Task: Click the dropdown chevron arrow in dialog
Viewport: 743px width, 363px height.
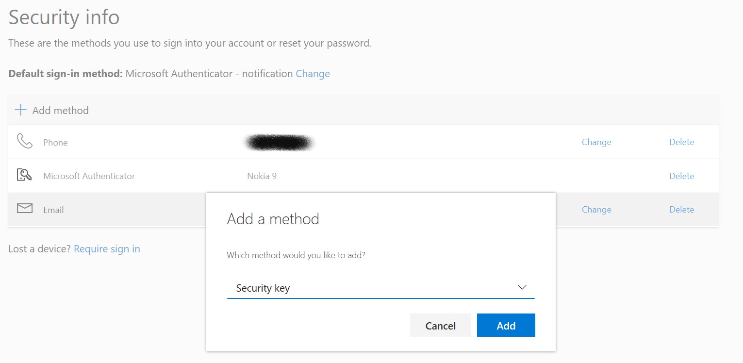Action: point(522,287)
